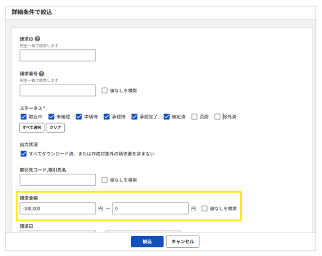Click the 請求番号 text input field
Image resolution: width=322 pixels, height=256 pixels.
pyautogui.click(x=58, y=90)
